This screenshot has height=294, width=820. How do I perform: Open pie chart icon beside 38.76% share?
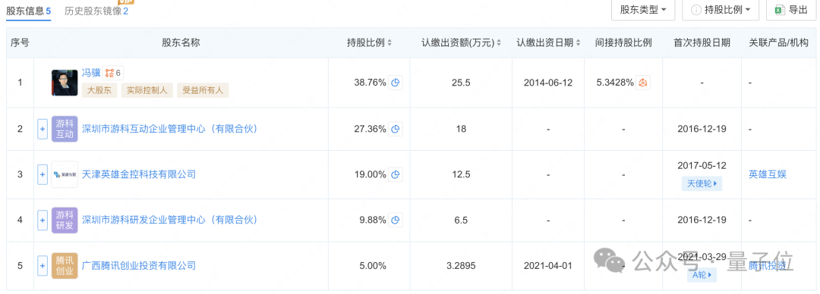point(396,83)
